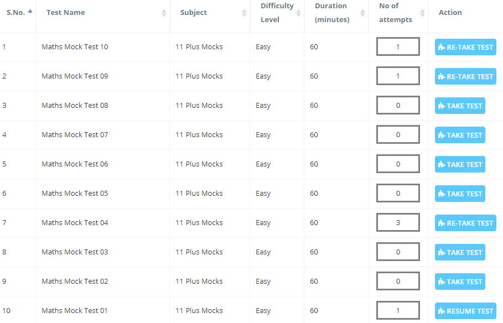The height and width of the screenshot is (323, 503).
Task: Click attempts box for Mock Test 02
Action: pyautogui.click(x=398, y=282)
